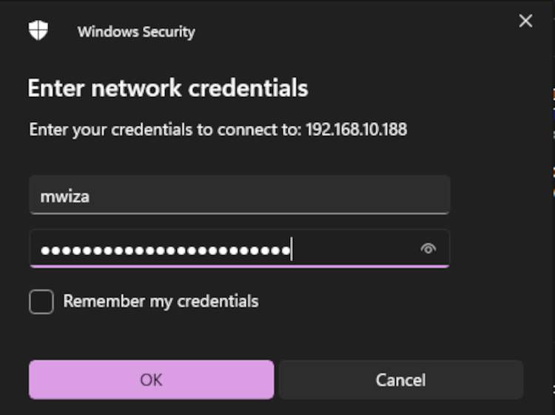Click the 'Enter network credentials' heading

click(x=168, y=88)
